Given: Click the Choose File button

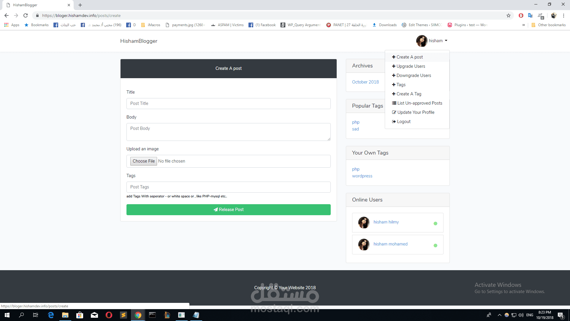Looking at the screenshot, I should click(x=144, y=161).
